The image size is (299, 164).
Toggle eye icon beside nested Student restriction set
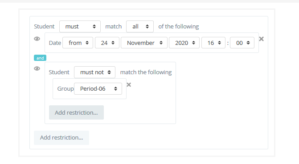[x=37, y=68]
